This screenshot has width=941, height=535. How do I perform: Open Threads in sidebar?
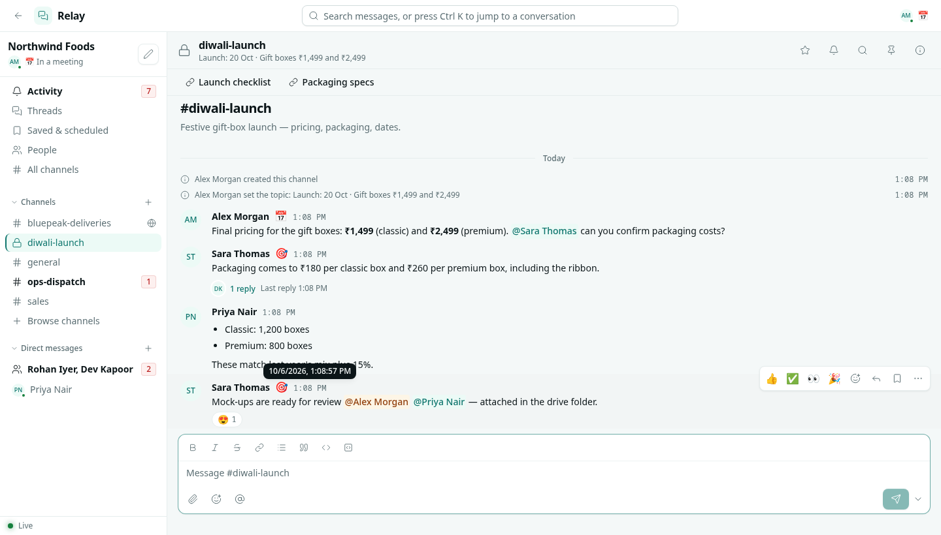coord(83,111)
